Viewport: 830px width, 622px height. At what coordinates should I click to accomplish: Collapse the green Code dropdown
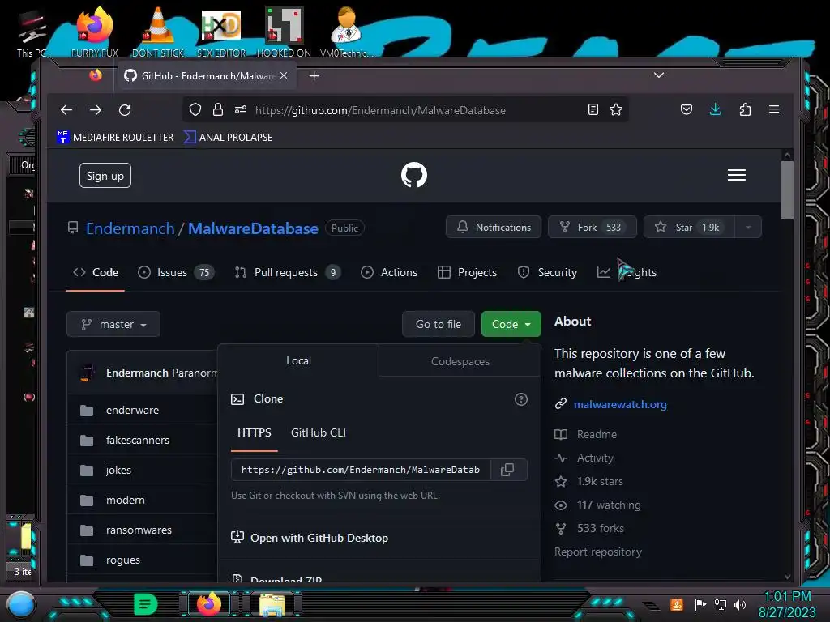511,324
